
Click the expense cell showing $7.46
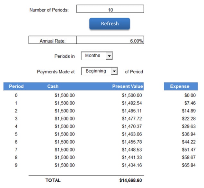pos(189,103)
